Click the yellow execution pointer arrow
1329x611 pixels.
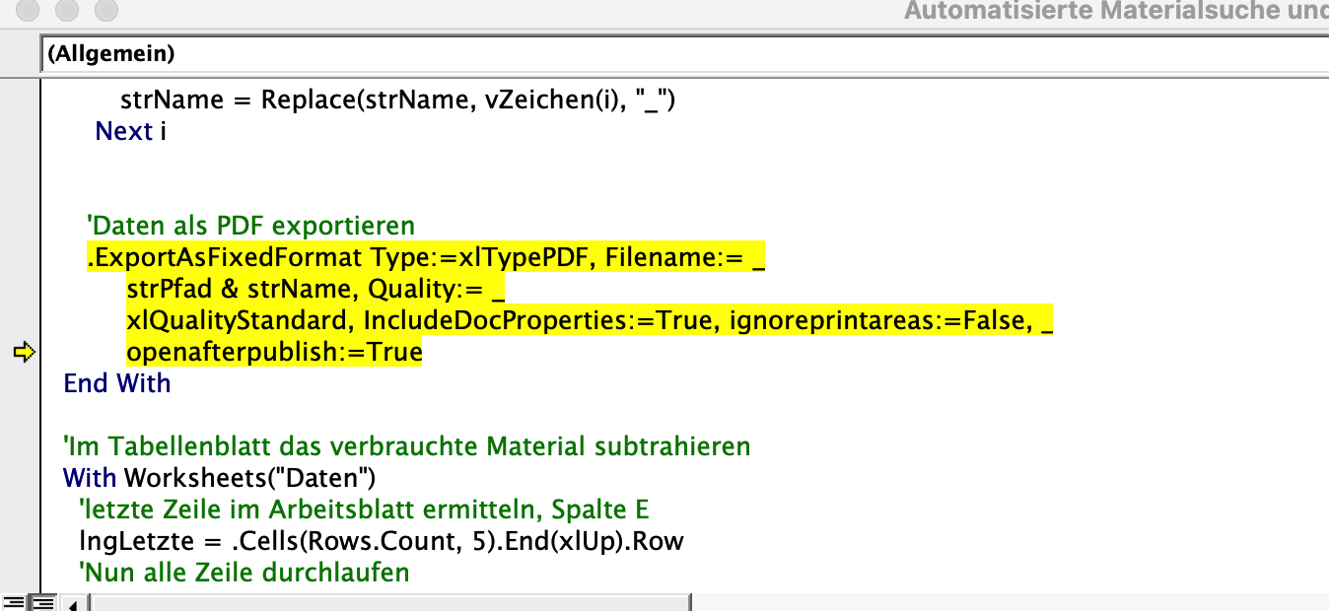[x=24, y=352]
